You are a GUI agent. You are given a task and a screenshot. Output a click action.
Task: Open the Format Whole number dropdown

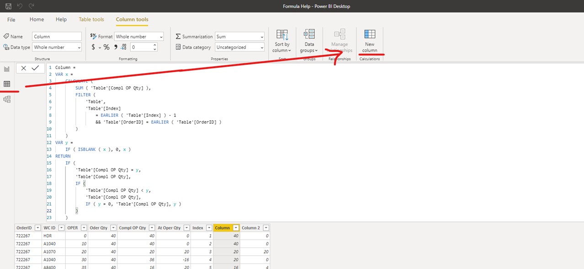[139, 37]
